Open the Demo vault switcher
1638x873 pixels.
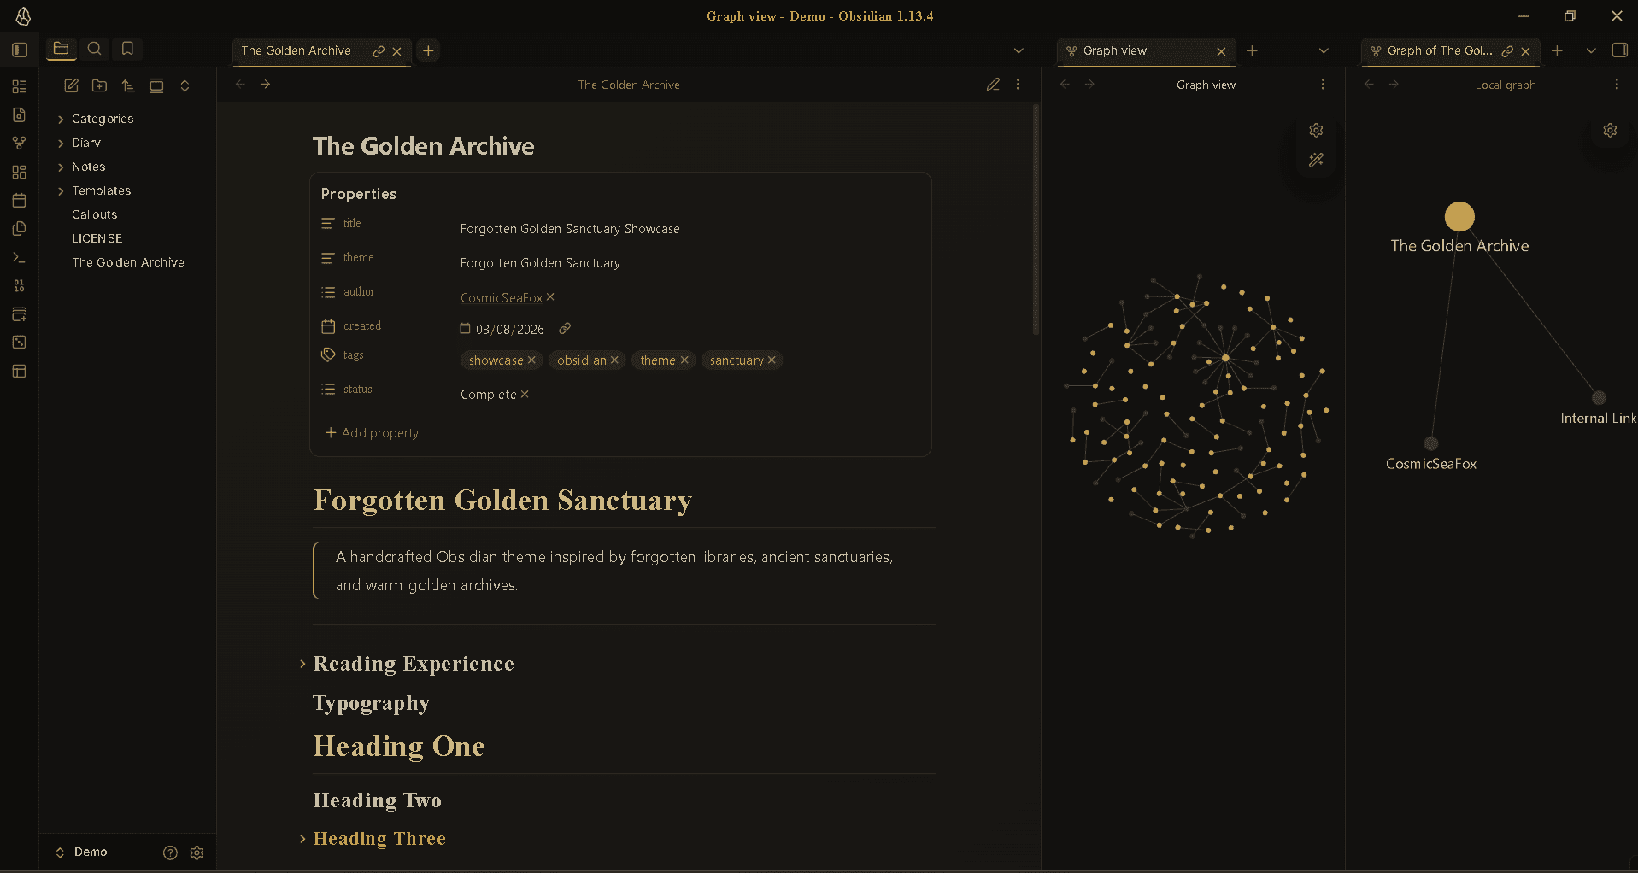pyautogui.click(x=82, y=852)
